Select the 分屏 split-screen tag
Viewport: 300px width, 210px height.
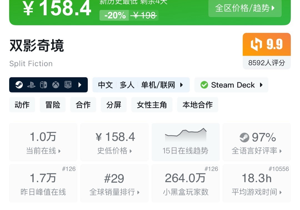(x=114, y=105)
